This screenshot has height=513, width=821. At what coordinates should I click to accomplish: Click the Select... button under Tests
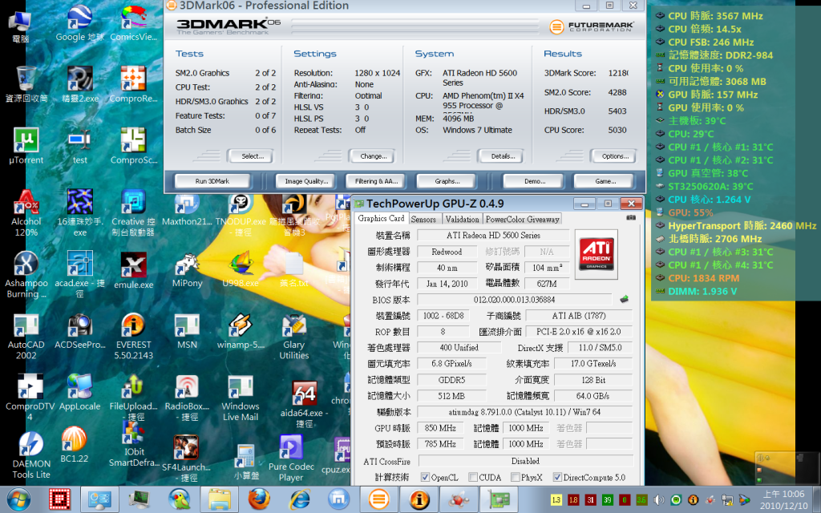coord(253,156)
